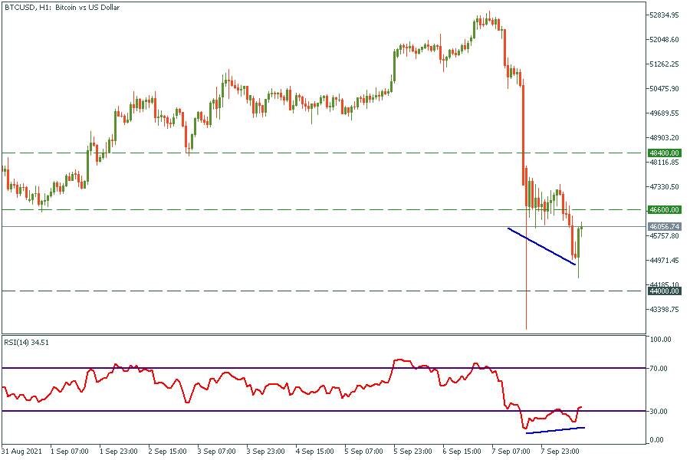Select the green 44000.00 price level label
Viewport: 690px width, 460px height.
pos(665,291)
